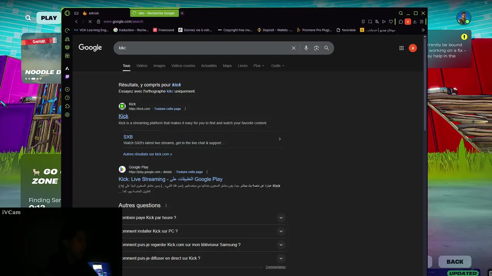Select the 'Vidéos courtes' search tab

coord(183,66)
